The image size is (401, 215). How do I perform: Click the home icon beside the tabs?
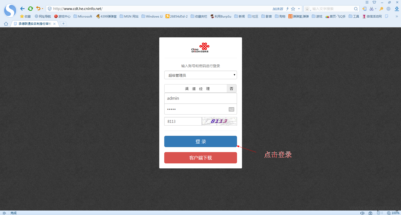[6, 24]
